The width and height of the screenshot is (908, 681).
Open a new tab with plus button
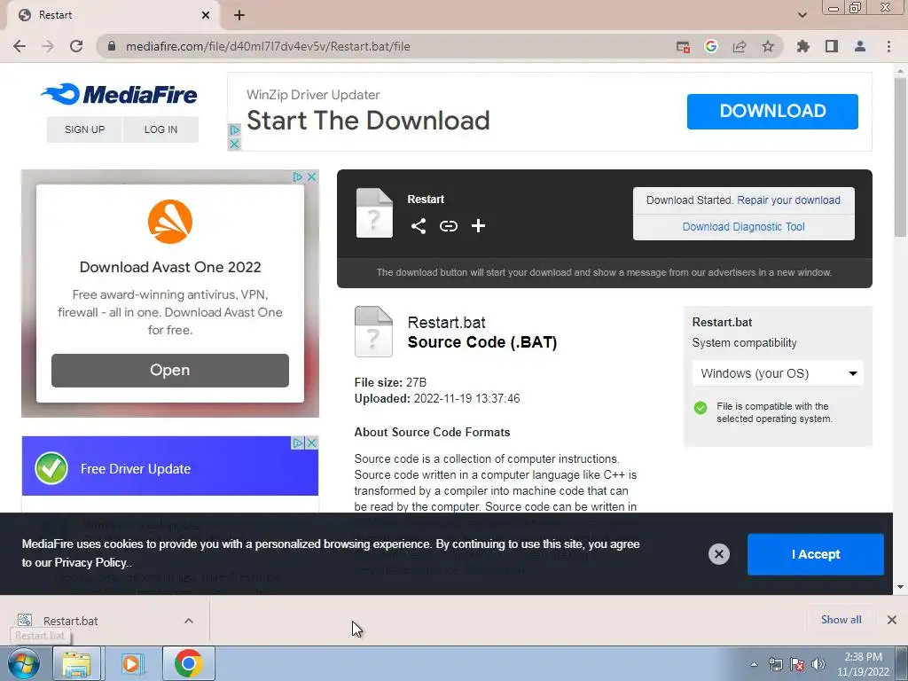coord(239,15)
